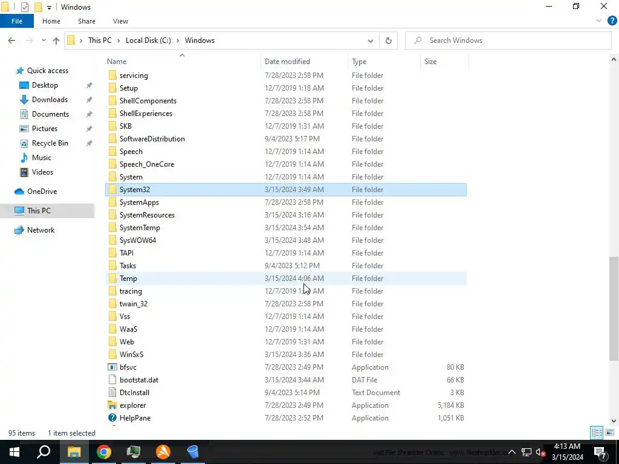Switch to Details view layout button
This screenshot has height=464, width=619.
pyautogui.click(x=597, y=433)
